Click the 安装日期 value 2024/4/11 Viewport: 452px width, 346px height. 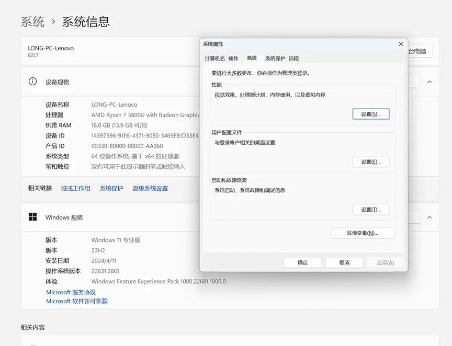pyautogui.click(x=104, y=261)
